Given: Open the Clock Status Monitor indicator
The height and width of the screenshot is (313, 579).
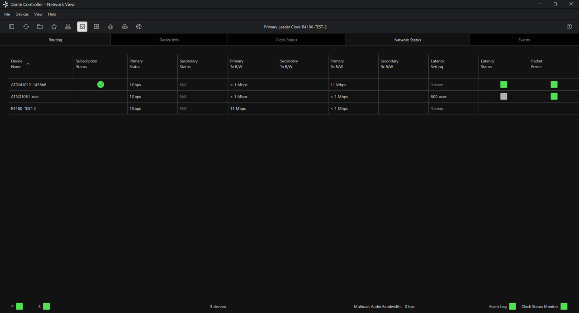Looking at the screenshot, I should point(564,306).
